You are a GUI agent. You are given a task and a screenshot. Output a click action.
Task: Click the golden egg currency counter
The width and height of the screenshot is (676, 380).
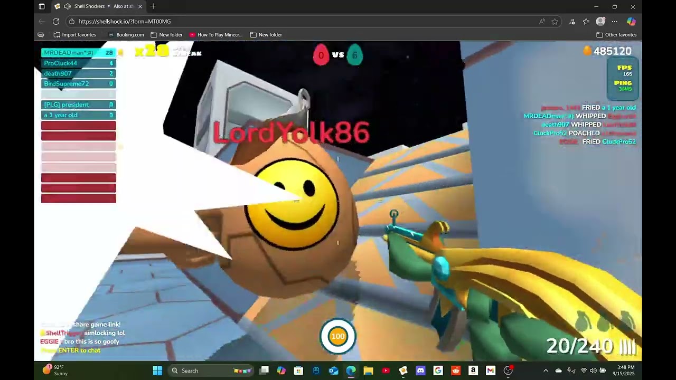point(607,51)
